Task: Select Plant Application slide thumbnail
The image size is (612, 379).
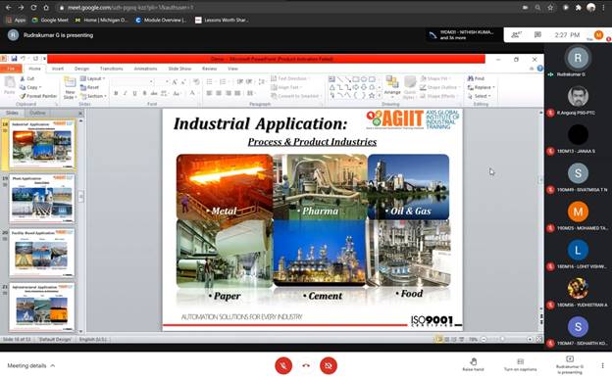Action: point(42,199)
